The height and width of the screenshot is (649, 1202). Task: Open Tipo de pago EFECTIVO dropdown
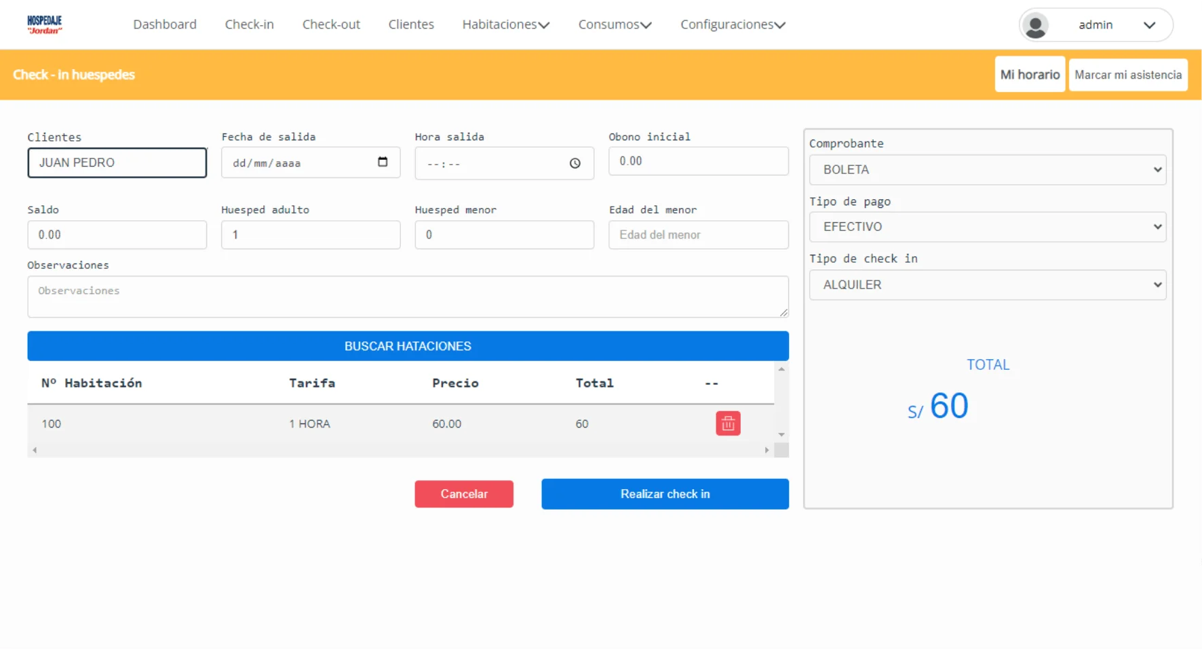988,227
